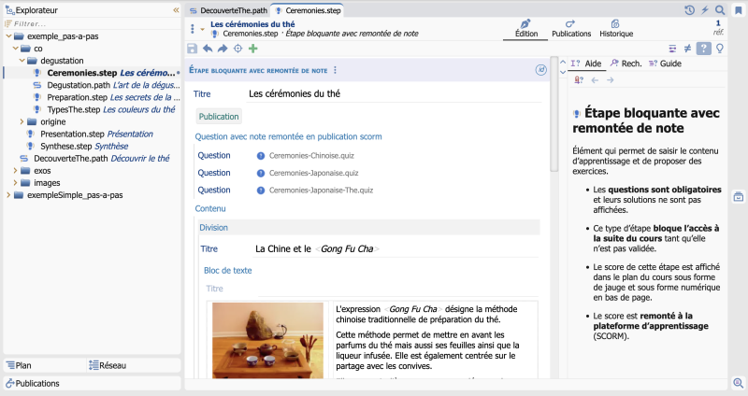Open the Historique view
Image resolution: width=748 pixels, height=396 pixels.
point(616,29)
